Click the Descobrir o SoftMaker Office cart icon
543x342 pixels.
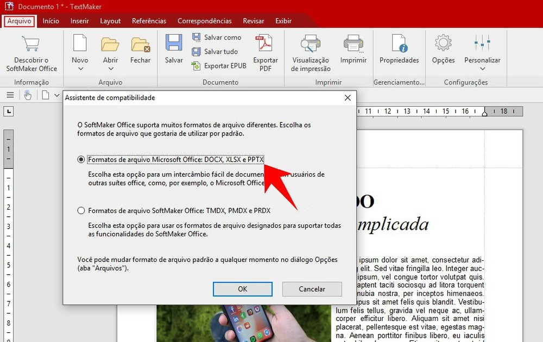[30, 43]
